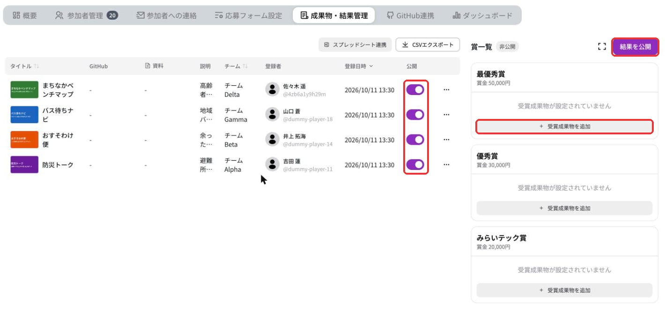This screenshot has width=665, height=309.
Task: Click username @dummy-player-11
Action: [308, 169]
